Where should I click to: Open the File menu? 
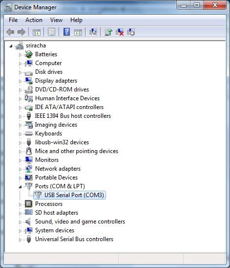click(x=13, y=20)
